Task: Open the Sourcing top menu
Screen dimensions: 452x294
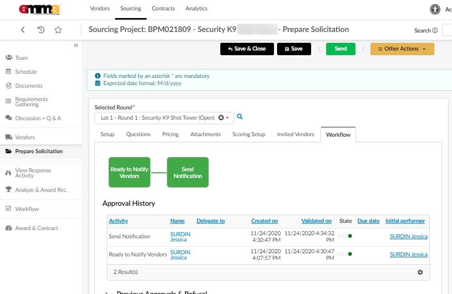Action: point(131,8)
